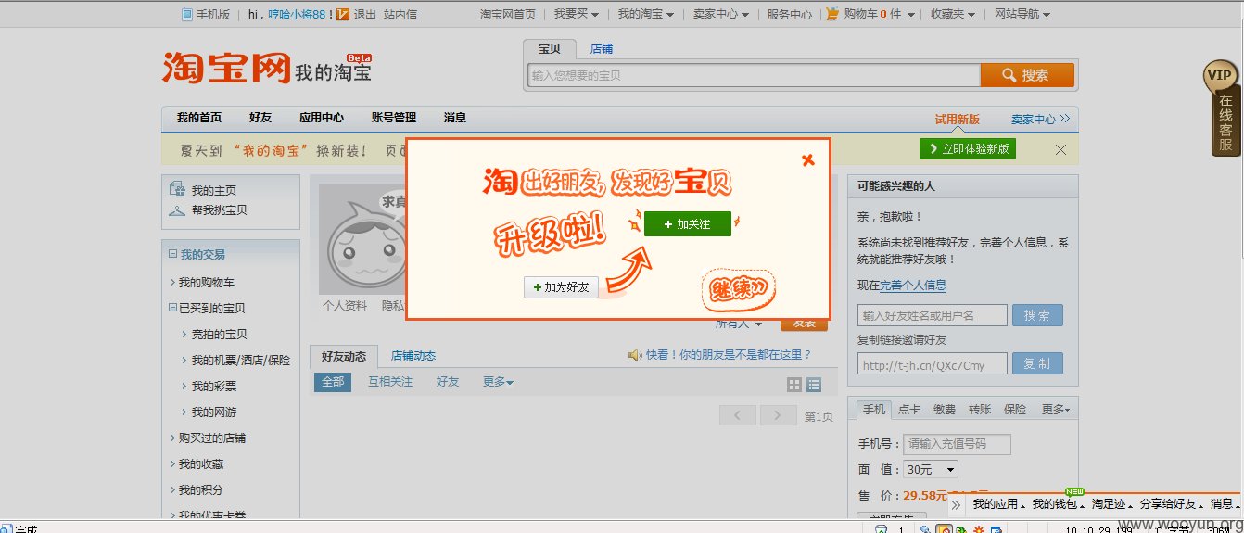Click green 加关注 button in popup
Image resolution: width=1244 pixels, height=533 pixels.
(688, 224)
